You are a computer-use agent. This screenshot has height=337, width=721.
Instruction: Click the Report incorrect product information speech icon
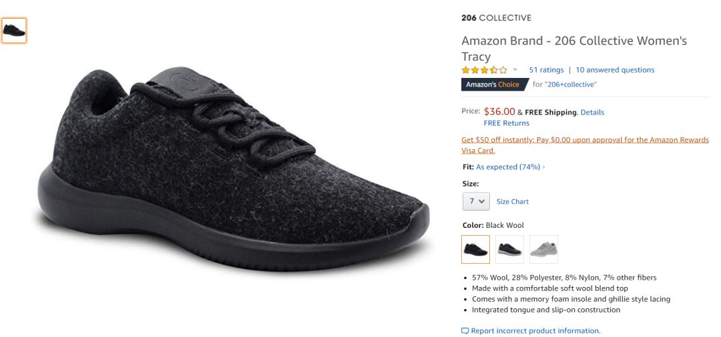click(x=465, y=331)
